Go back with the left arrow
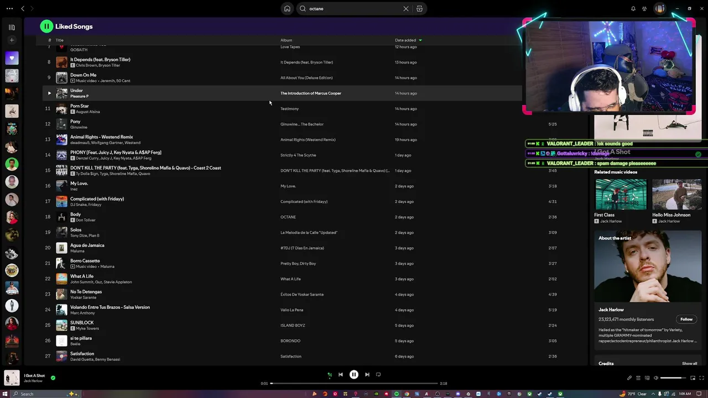Viewport: 708px width, 398px height. (23, 9)
